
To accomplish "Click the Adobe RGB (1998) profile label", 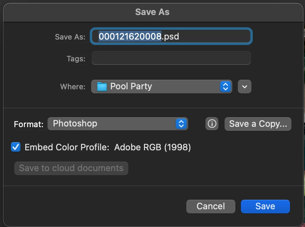I will (152, 147).
